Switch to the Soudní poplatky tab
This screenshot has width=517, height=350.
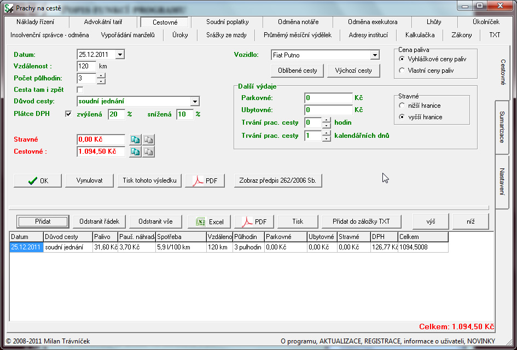[x=227, y=22]
